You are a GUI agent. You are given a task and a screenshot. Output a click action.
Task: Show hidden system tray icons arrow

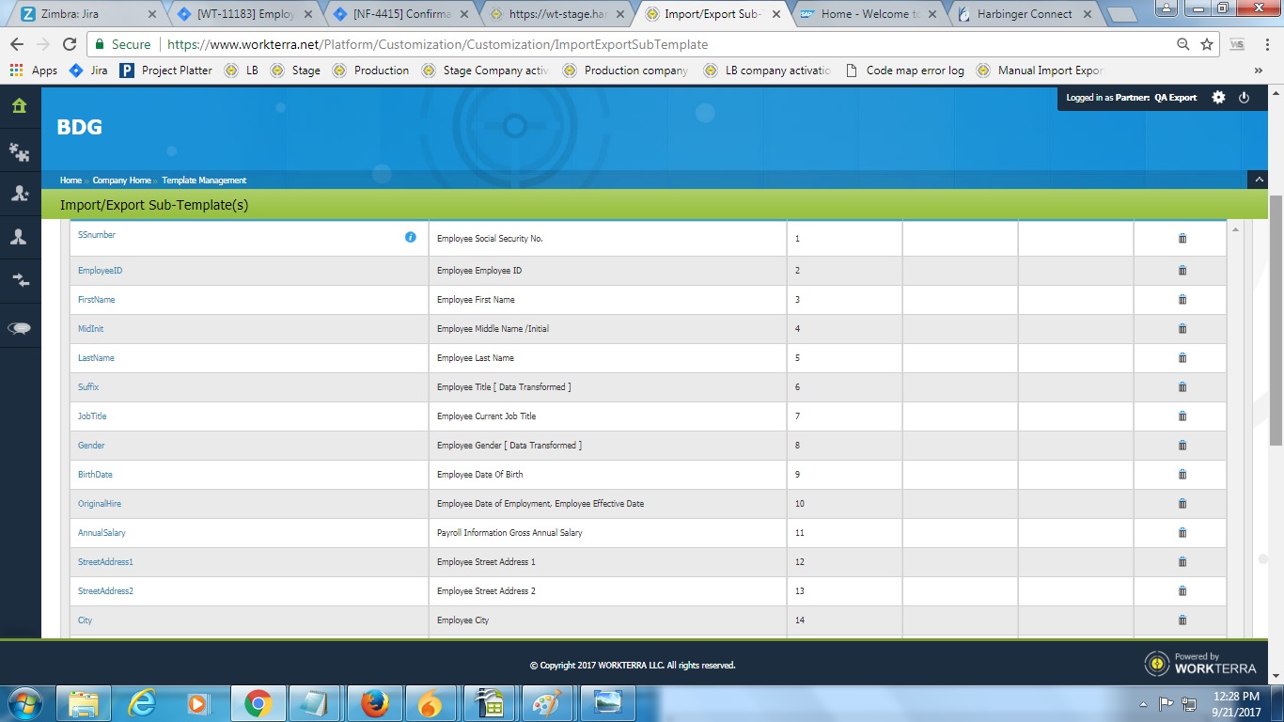click(1143, 703)
